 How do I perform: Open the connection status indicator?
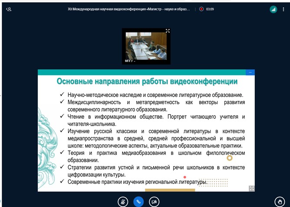coord(273,9)
